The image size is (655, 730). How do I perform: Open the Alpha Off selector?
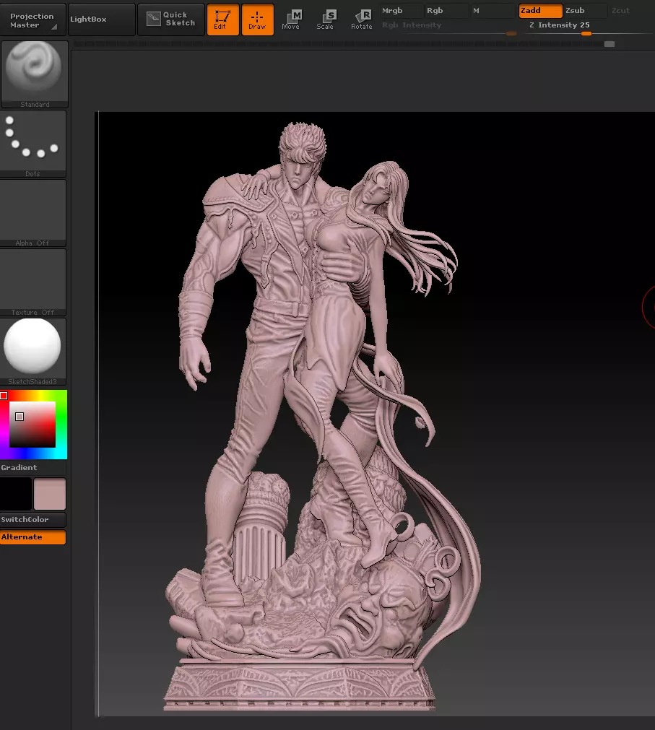[x=32, y=213]
